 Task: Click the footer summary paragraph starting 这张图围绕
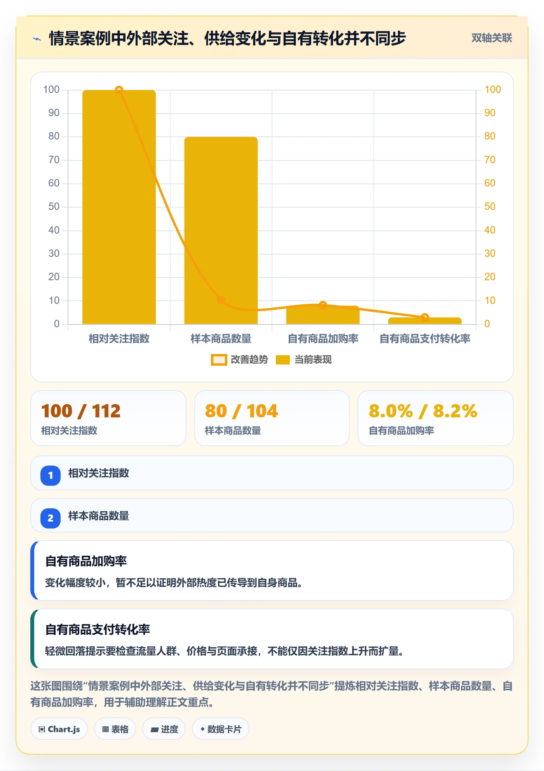272,694
